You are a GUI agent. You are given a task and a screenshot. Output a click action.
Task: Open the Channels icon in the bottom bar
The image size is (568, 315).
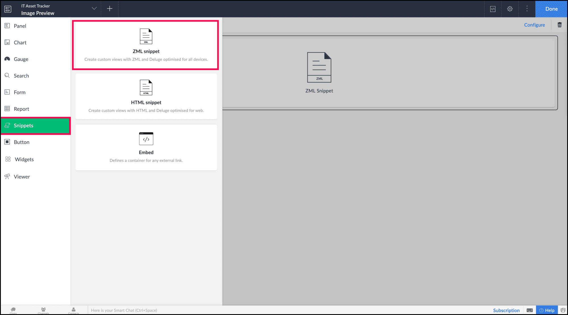pyautogui.click(x=43, y=310)
